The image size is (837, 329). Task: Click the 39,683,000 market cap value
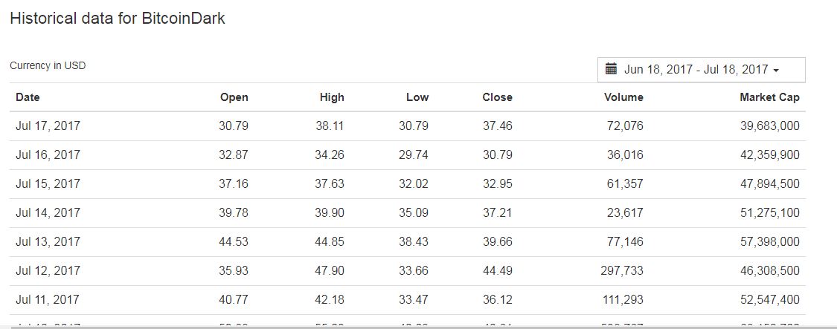pyautogui.click(x=769, y=126)
